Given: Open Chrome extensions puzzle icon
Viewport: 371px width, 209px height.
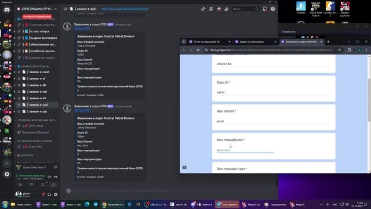Looking at the screenshot, I should pyautogui.click(x=349, y=50).
